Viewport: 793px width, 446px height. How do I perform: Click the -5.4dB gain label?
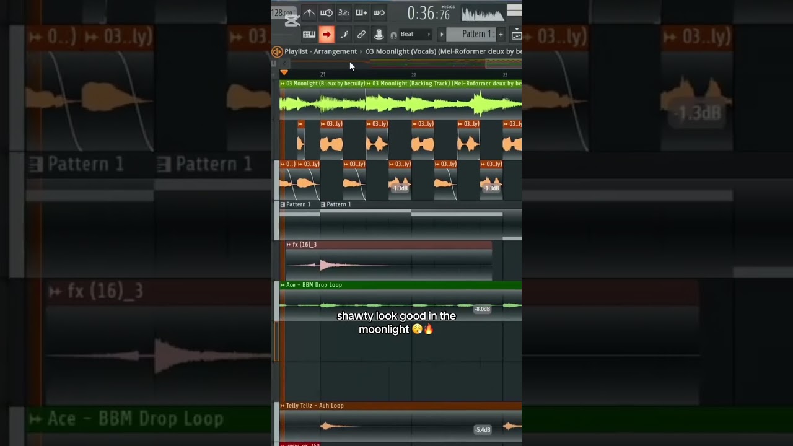coord(483,430)
